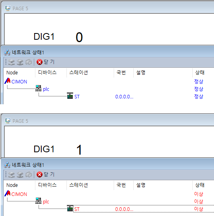Select the red plc device entry
The image size is (214, 216).
[x=46, y=202]
